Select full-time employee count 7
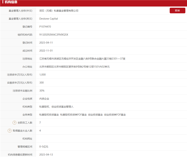 point(40,123)
